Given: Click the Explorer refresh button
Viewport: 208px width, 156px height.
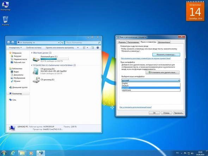Looking at the screenshot, I should (x=62, y=43).
